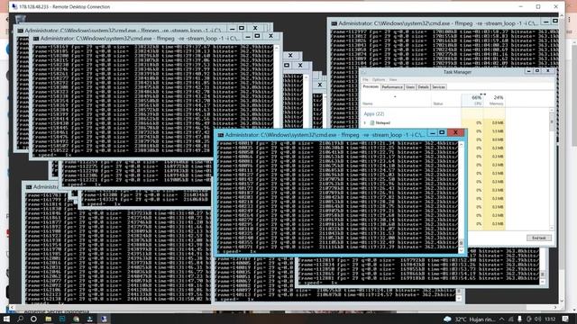Viewport: 577px width, 324px height.
Task: Click the Task Manager title bar icon
Action: pos(363,72)
